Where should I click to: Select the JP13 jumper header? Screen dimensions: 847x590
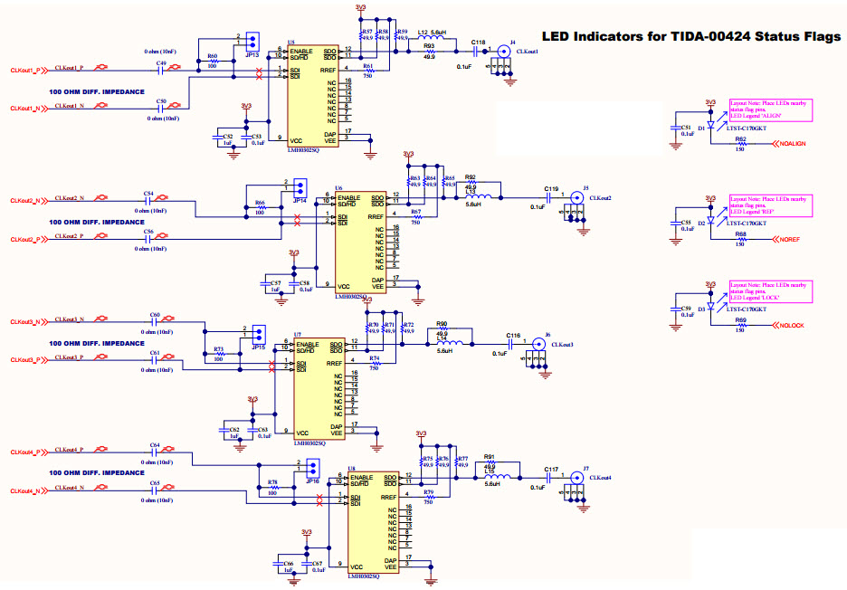253,42
